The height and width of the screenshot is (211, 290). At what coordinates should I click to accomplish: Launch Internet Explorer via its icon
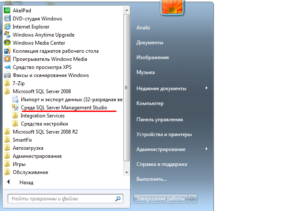[7, 27]
